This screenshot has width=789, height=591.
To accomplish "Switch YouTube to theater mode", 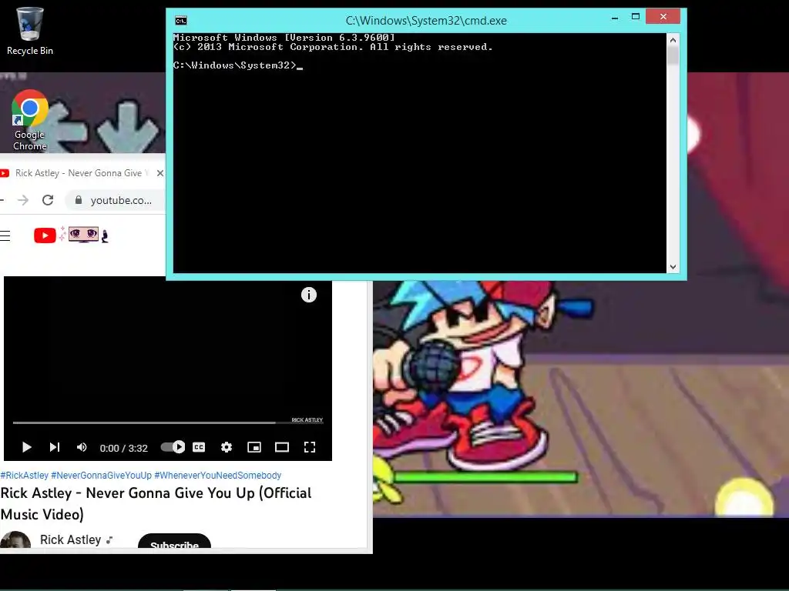I will pyautogui.click(x=282, y=447).
